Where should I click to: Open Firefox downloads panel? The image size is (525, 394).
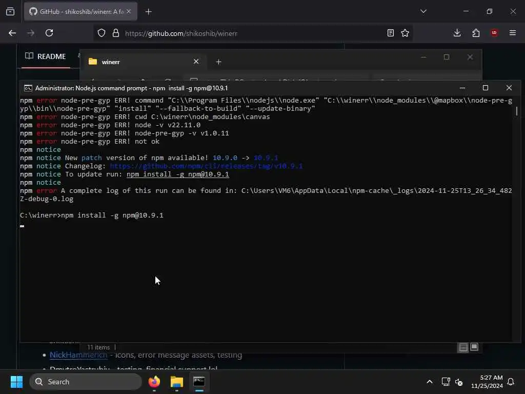pyautogui.click(x=457, y=33)
